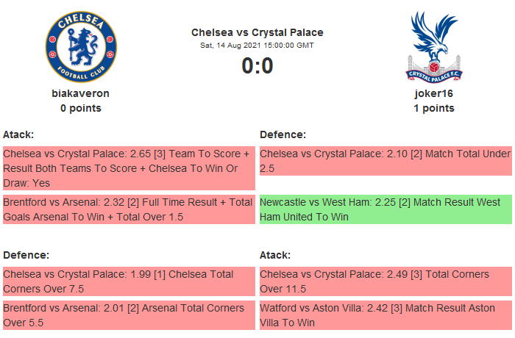Click the Chelsea vs Crystal Palace title
The image size is (515, 338).
[x=257, y=32]
